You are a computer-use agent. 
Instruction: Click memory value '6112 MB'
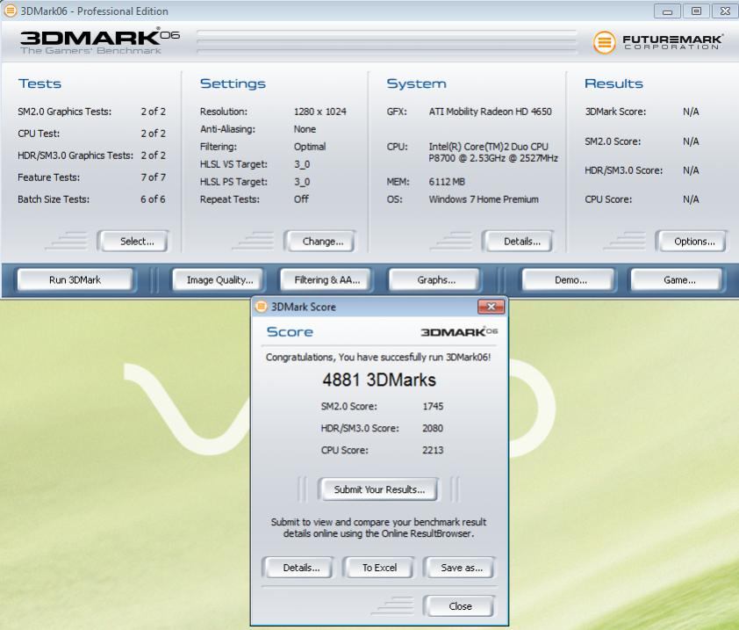tap(447, 182)
